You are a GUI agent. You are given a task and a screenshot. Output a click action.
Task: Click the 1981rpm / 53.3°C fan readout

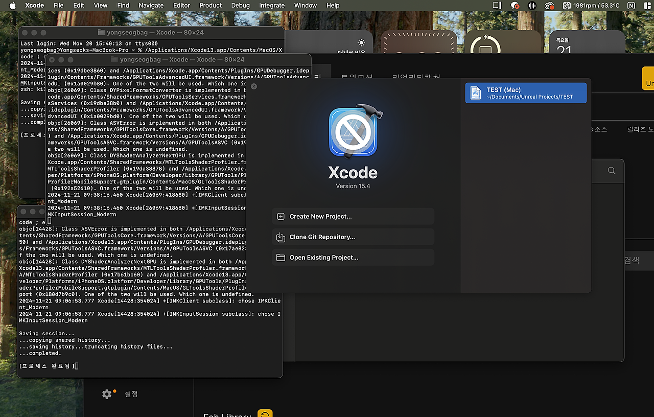tap(596, 5)
